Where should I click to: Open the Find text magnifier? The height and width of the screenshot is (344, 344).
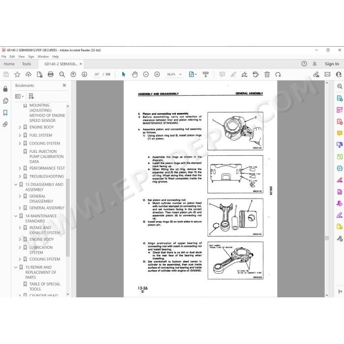click(x=62, y=75)
